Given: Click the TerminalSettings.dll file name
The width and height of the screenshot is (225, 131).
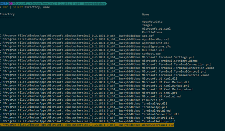Looking at the screenshot, I should click(158, 121).
